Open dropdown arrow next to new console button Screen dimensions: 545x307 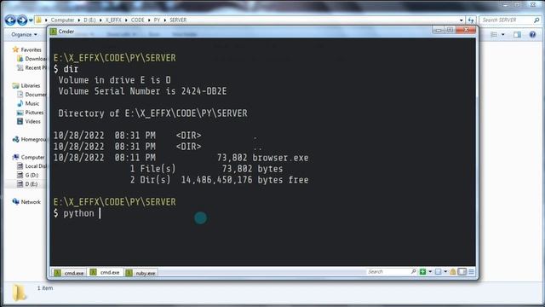(430, 271)
